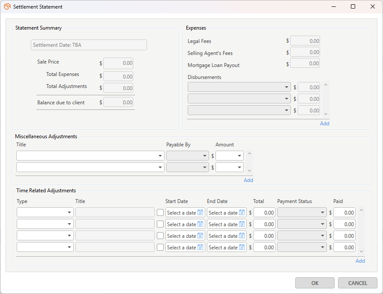The image size is (383, 294).
Task: Click the up arrow of the Miscellaneous Adjustments scrollbar
Action: coord(249,154)
